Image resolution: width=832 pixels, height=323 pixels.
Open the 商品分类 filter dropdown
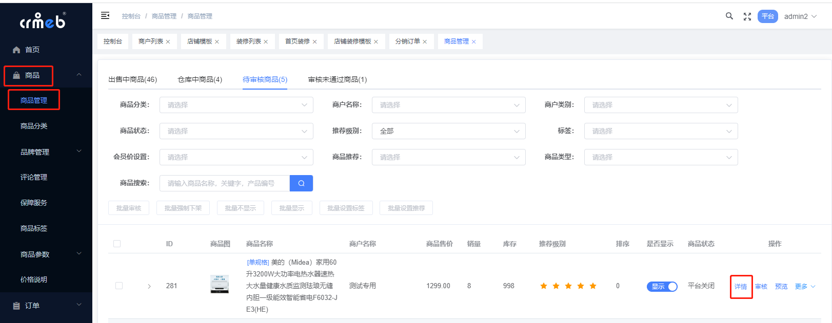pyautogui.click(x=236, y=105)
